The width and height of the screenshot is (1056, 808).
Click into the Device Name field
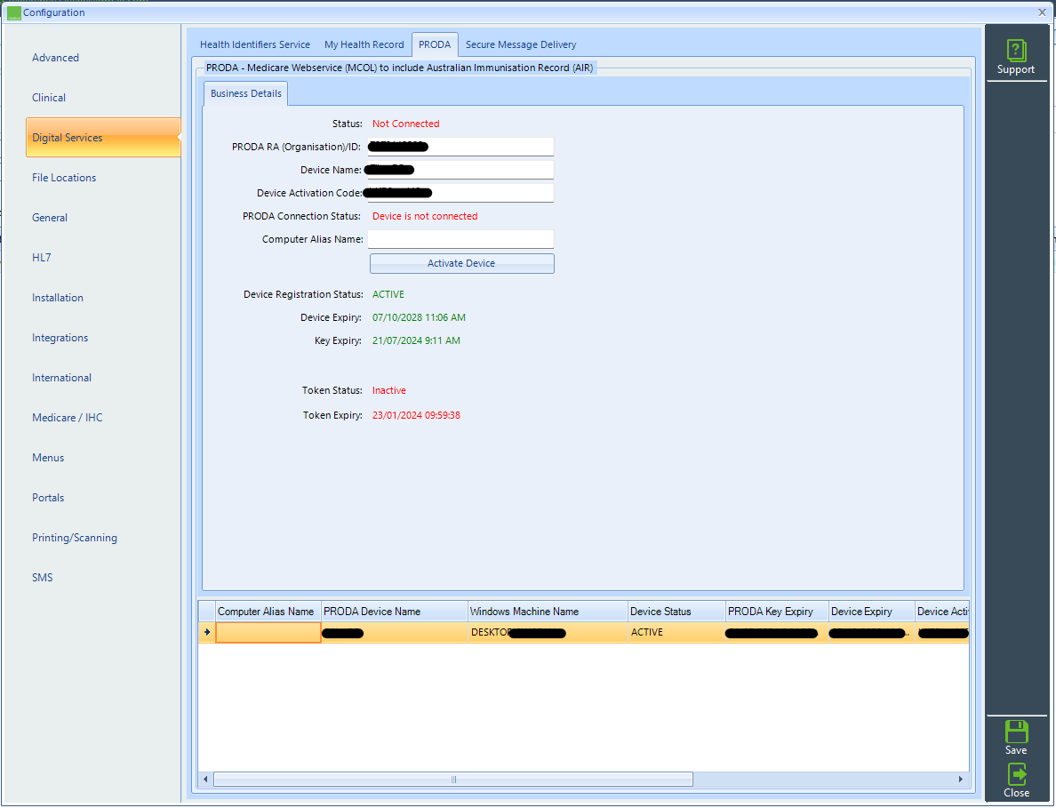pyautogui.click(x=460, y=170)
